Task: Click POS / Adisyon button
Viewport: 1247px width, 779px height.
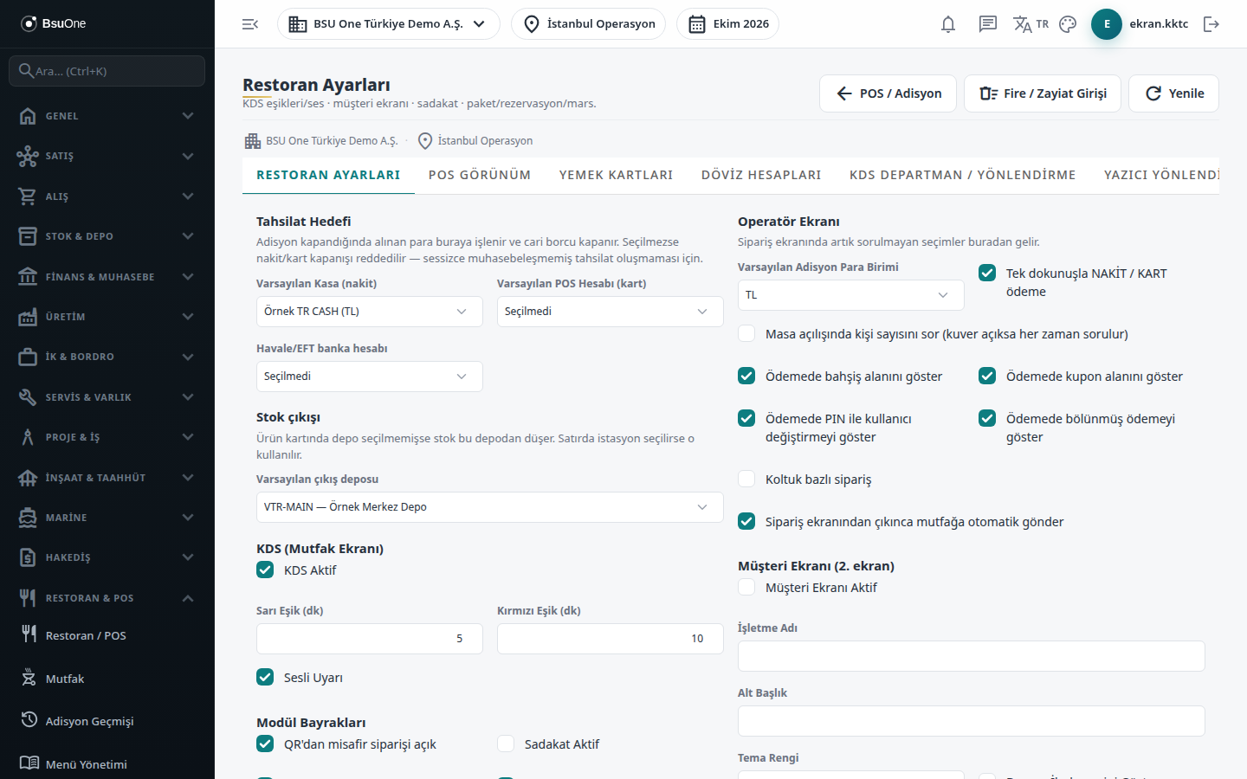Action: pyautogui.click(x=888, y=93)
